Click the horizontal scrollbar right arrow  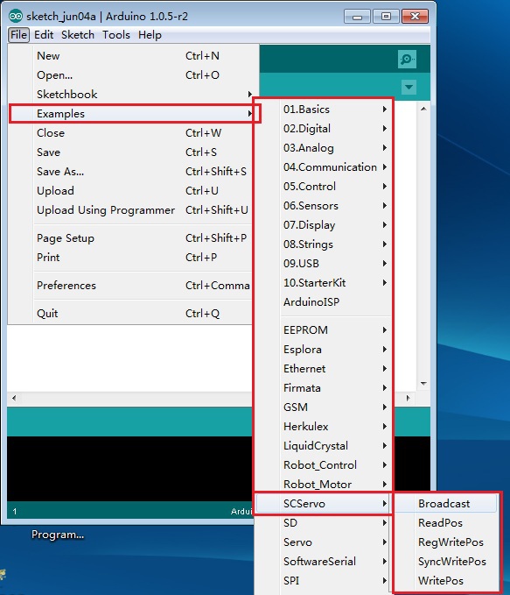click(x=408, y=398)
